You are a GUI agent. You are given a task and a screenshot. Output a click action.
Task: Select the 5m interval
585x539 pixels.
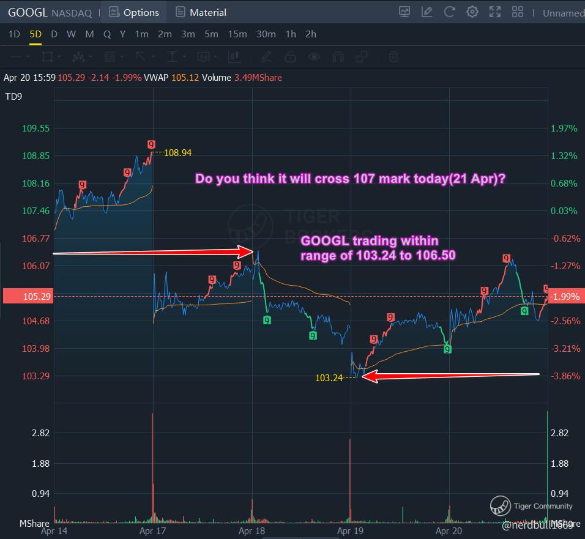tap(212, 34)
